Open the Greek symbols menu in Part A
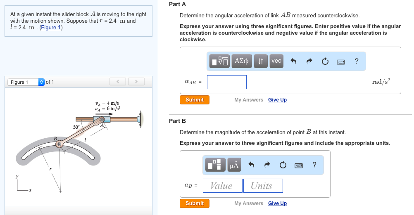 [241, 61]
